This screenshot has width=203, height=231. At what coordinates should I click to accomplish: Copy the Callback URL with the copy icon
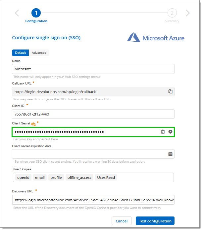tap(170, 91)
